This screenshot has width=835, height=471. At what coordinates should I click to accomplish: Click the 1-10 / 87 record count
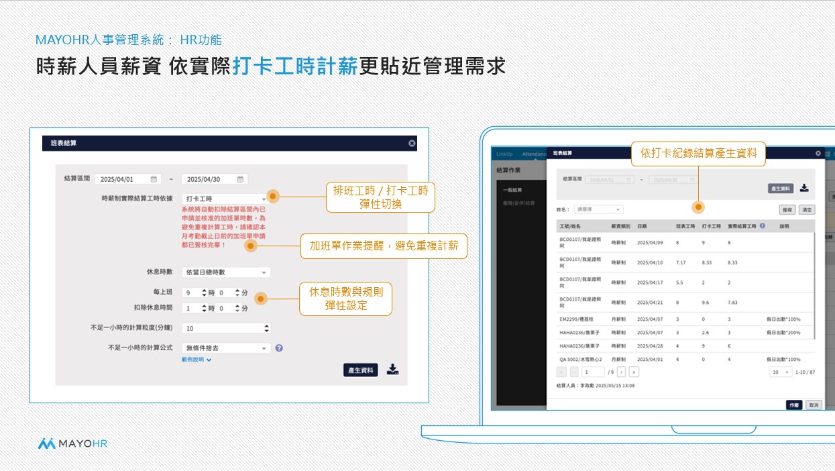pos(805,372)
